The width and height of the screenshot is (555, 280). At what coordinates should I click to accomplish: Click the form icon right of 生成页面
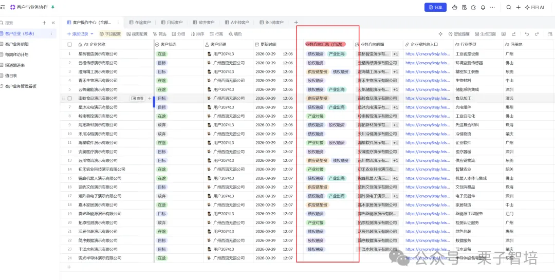(504, 34)
